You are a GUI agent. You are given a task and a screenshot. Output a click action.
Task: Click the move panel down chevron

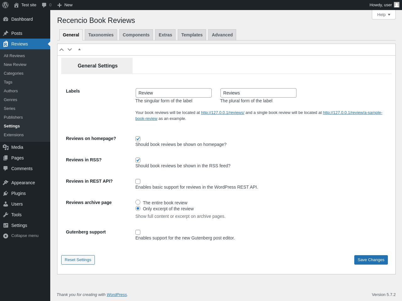[70, 50]
